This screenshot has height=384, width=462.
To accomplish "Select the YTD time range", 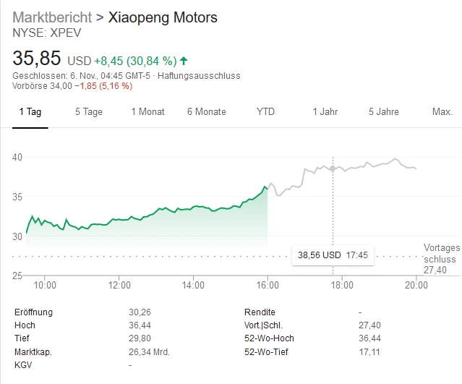I will pos(265,112).
